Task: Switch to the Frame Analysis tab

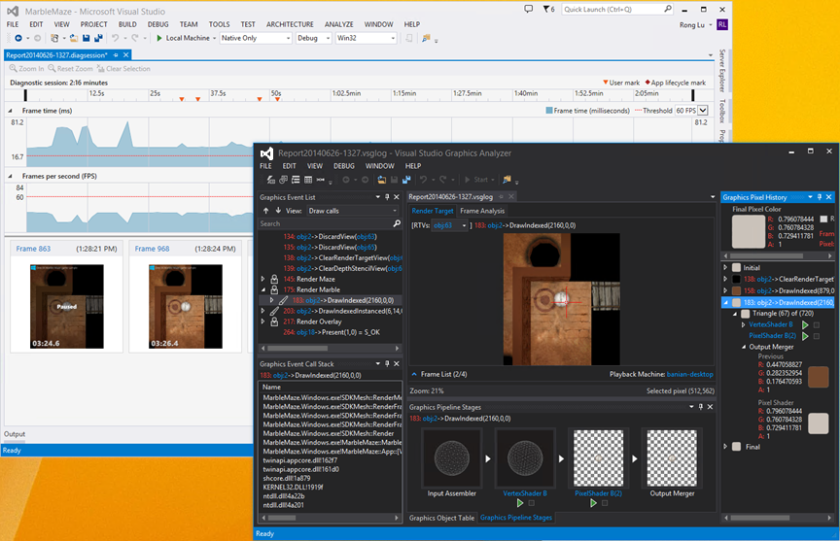Action: coord(482,211)
